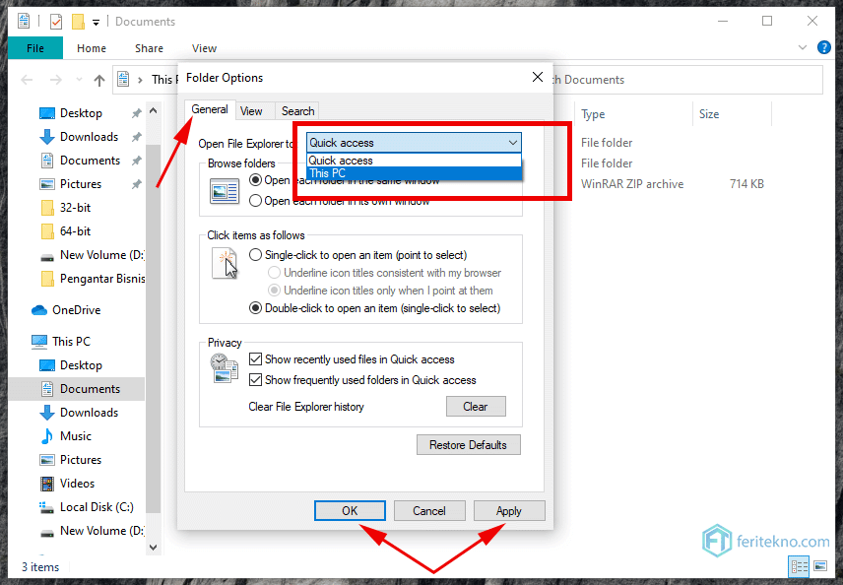Select OneDrive in navigation pane

pos(77,310)
